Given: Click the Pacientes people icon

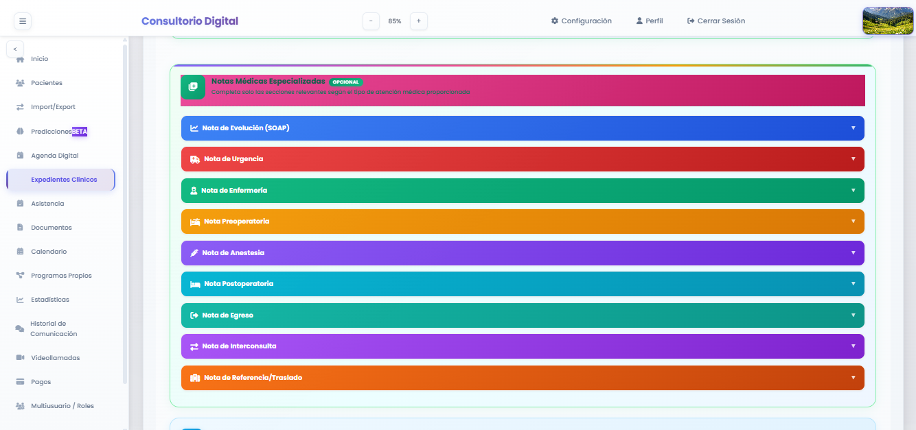Looking at the screenshot, I should [x=20, y=83].
